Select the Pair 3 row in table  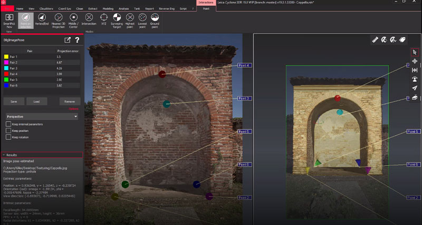pos(42,68)
